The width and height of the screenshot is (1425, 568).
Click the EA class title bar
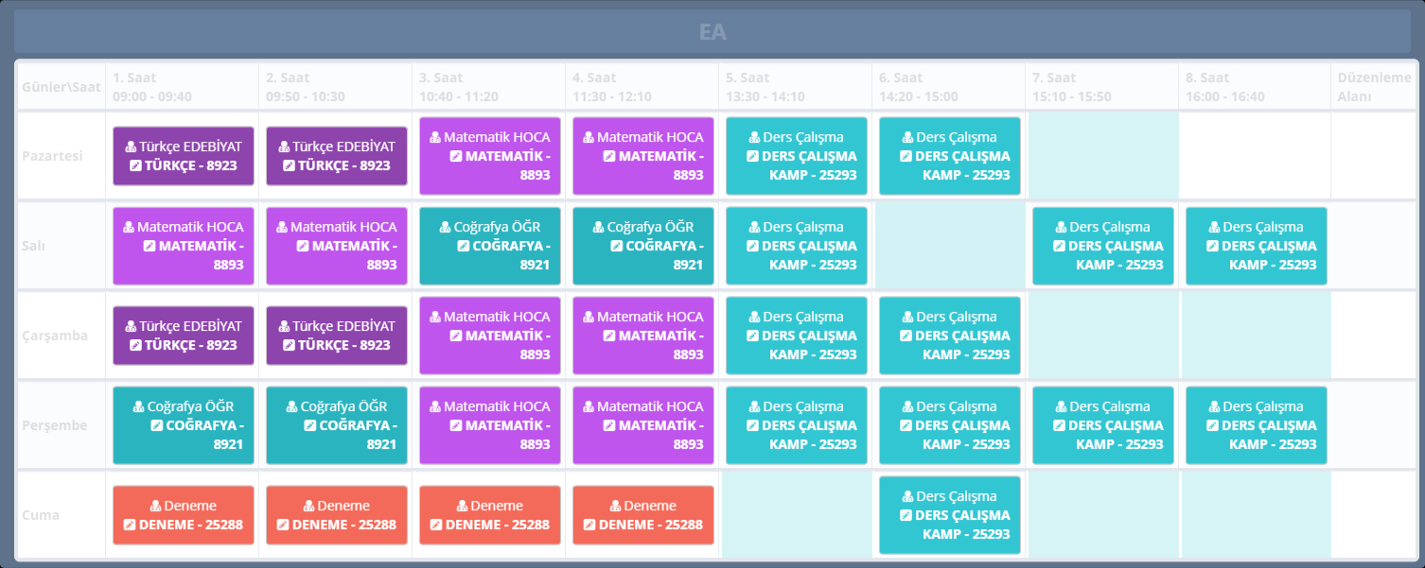[x=712, y=32]
